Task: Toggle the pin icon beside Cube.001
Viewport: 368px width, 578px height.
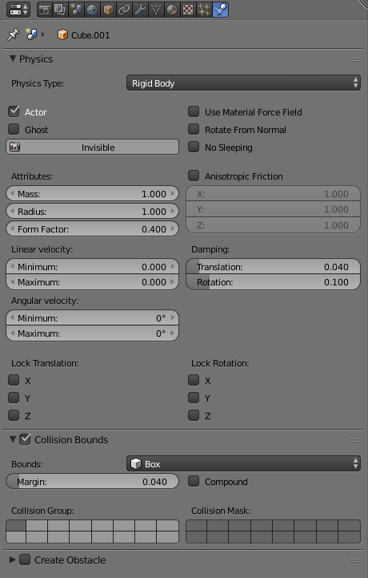Action: point(14,35)
